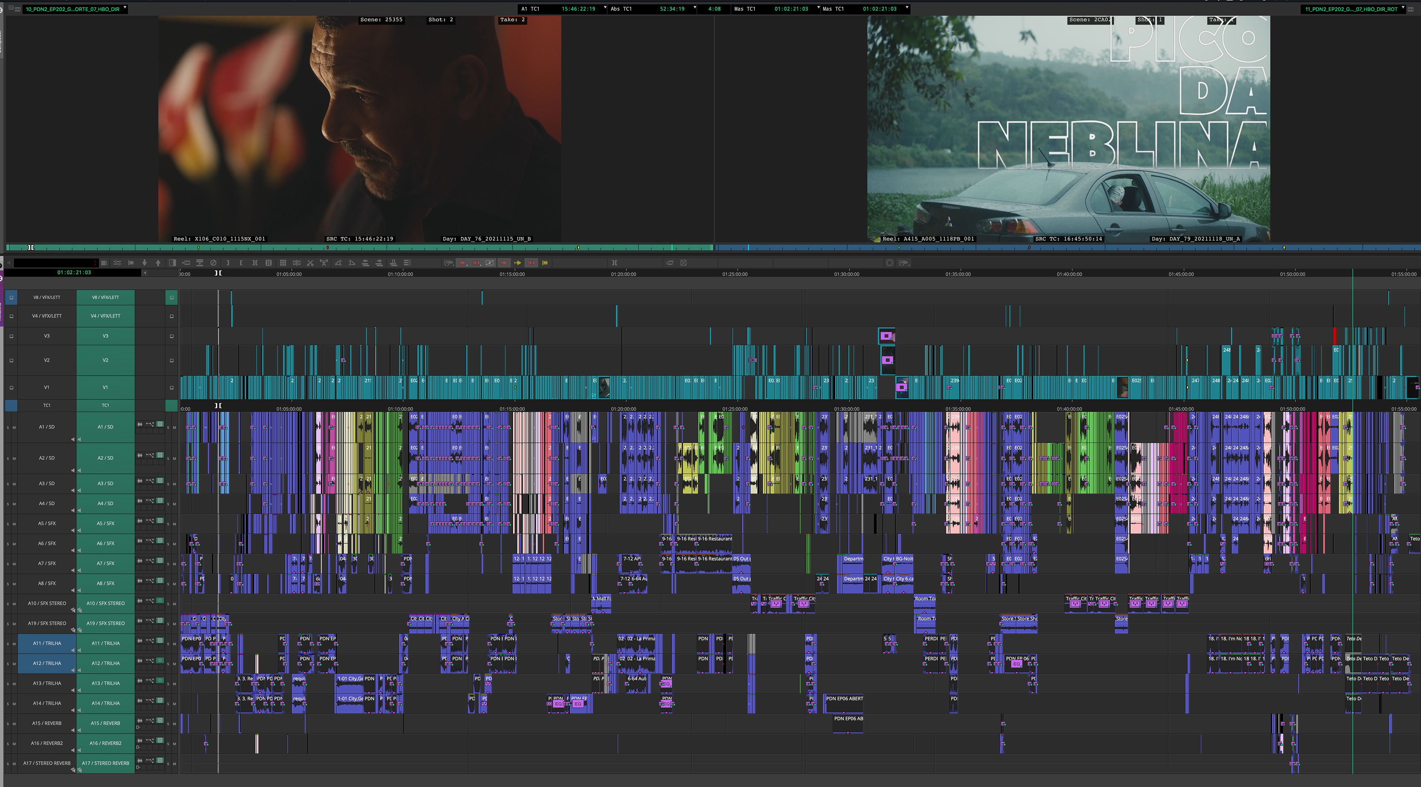The height and width of the screenshot is (787, 1421).
Task: Toggle record monitor box for V1 track
Action: click(172, 388)
